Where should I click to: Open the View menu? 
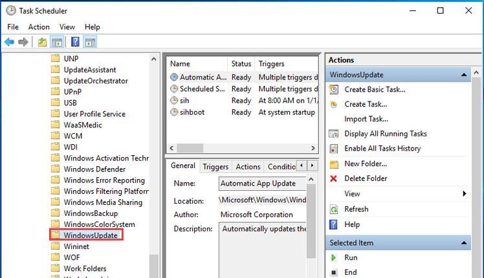coord(67,27)
